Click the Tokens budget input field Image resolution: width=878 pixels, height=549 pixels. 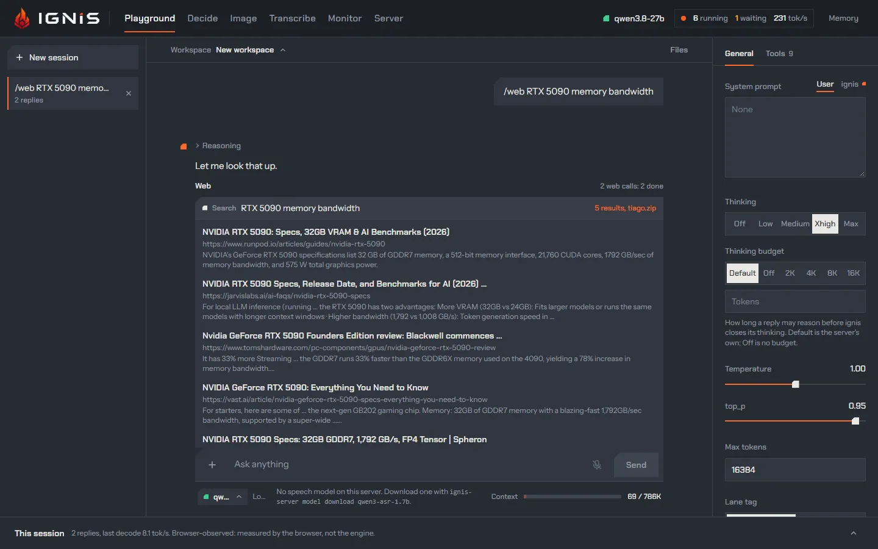point(795,301)
